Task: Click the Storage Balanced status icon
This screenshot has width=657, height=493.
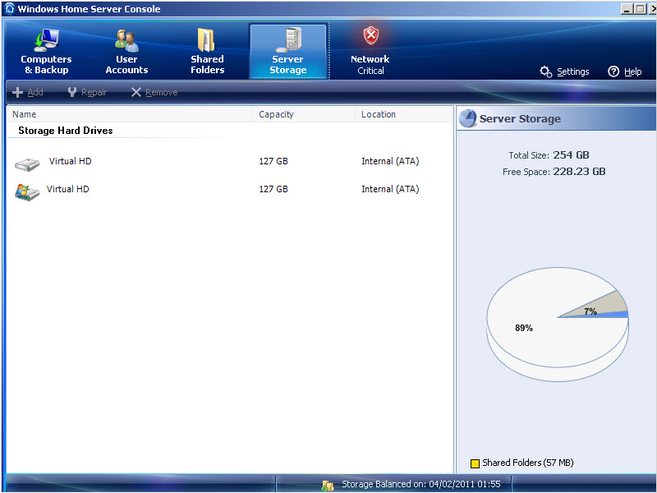Action: 328,485
